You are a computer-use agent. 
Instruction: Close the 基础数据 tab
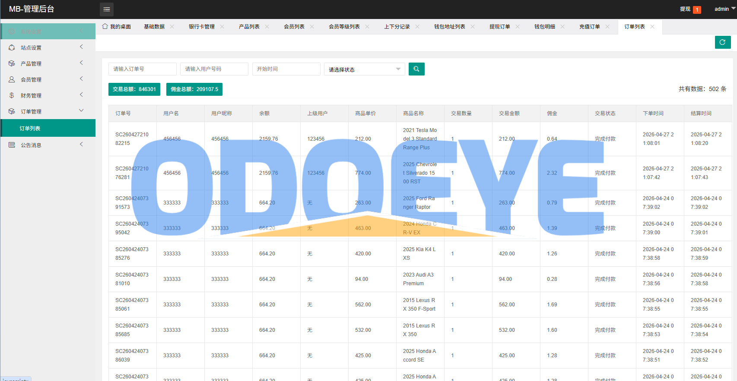(x=172, y=26)
